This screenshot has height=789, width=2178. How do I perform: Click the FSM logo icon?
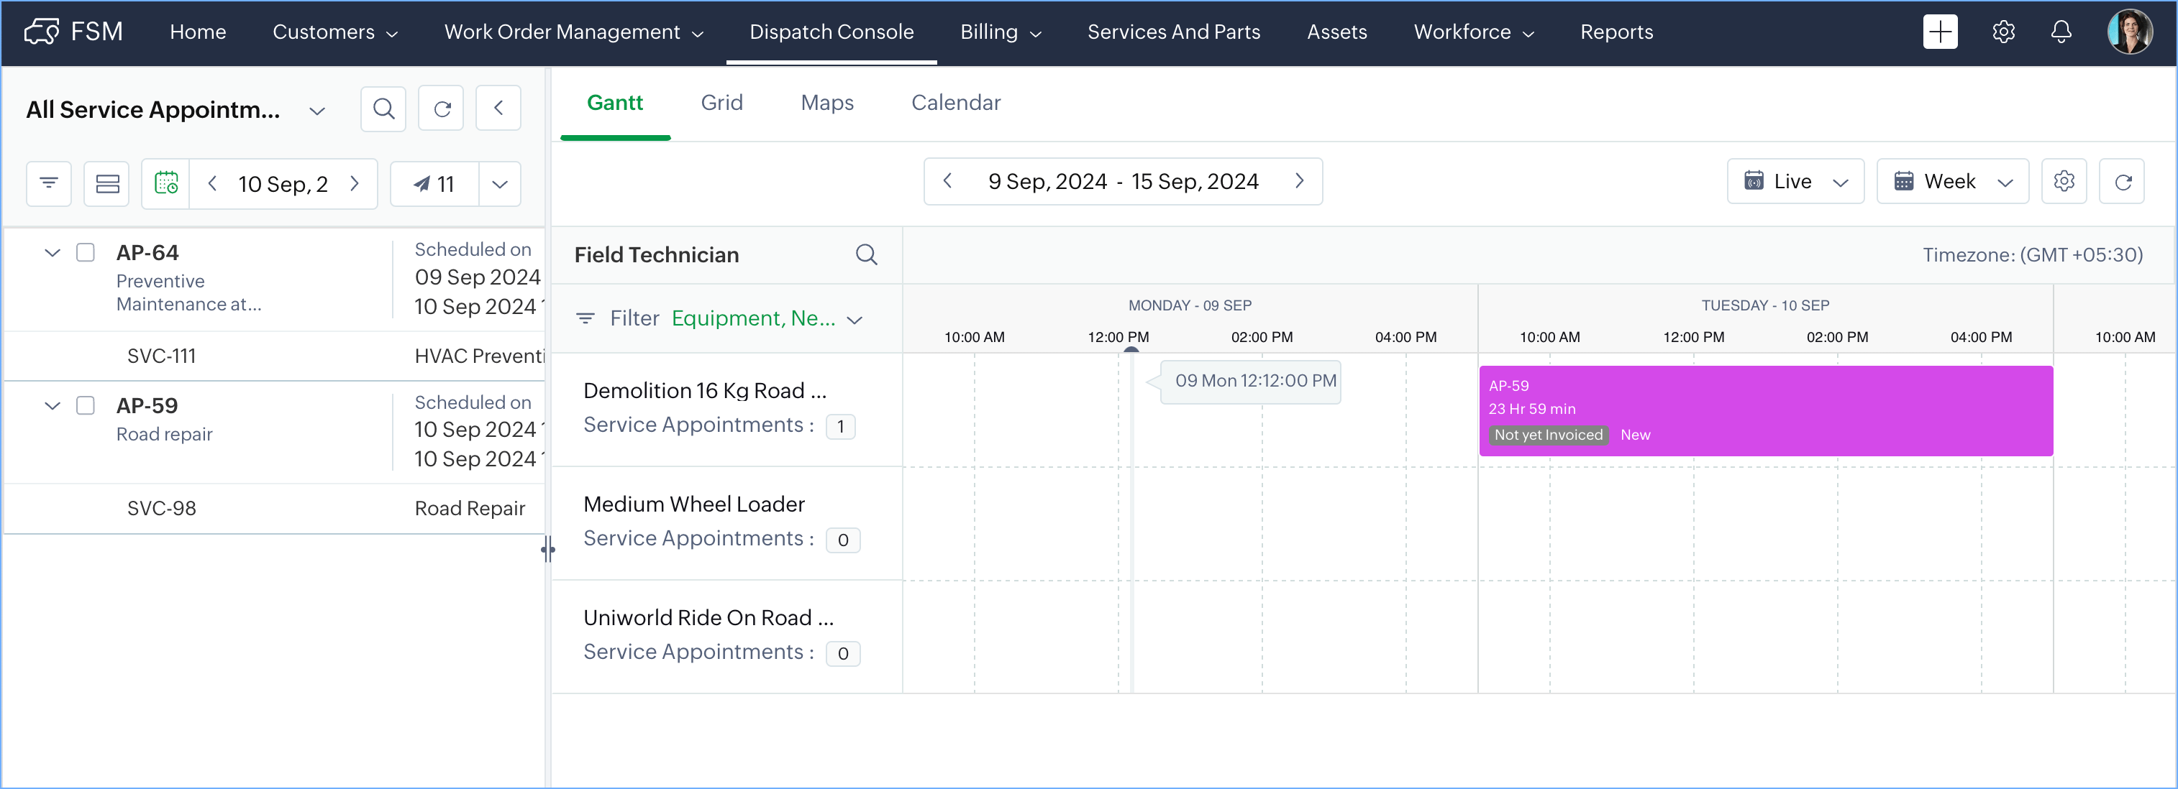pos(42,32)
